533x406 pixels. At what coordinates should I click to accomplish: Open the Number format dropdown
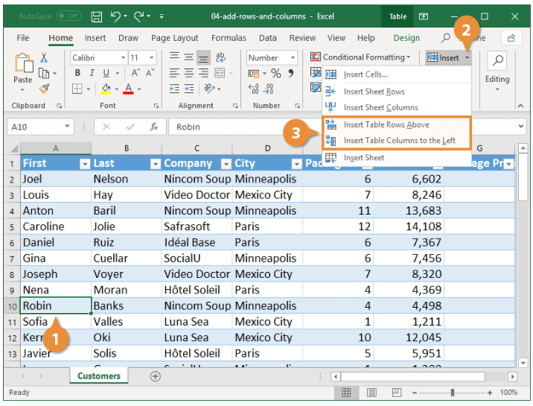(293, 58)
